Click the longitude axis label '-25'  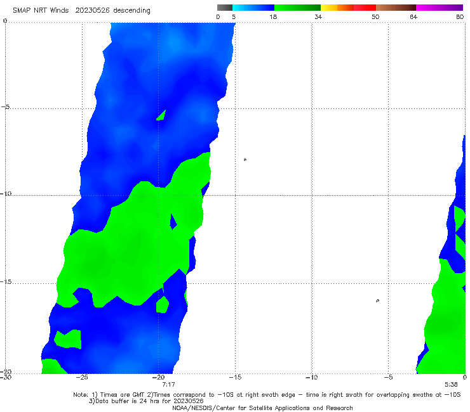[82, 377]
